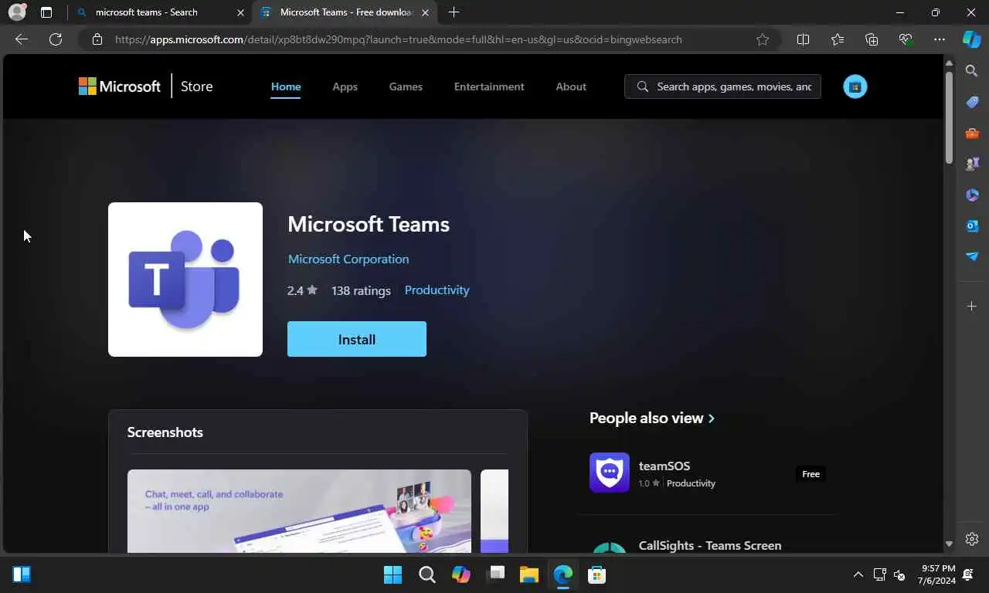Viewport: 989px width, 593px height.
Task: Select the Games tab in Store navigation
Action: (406, 86)
